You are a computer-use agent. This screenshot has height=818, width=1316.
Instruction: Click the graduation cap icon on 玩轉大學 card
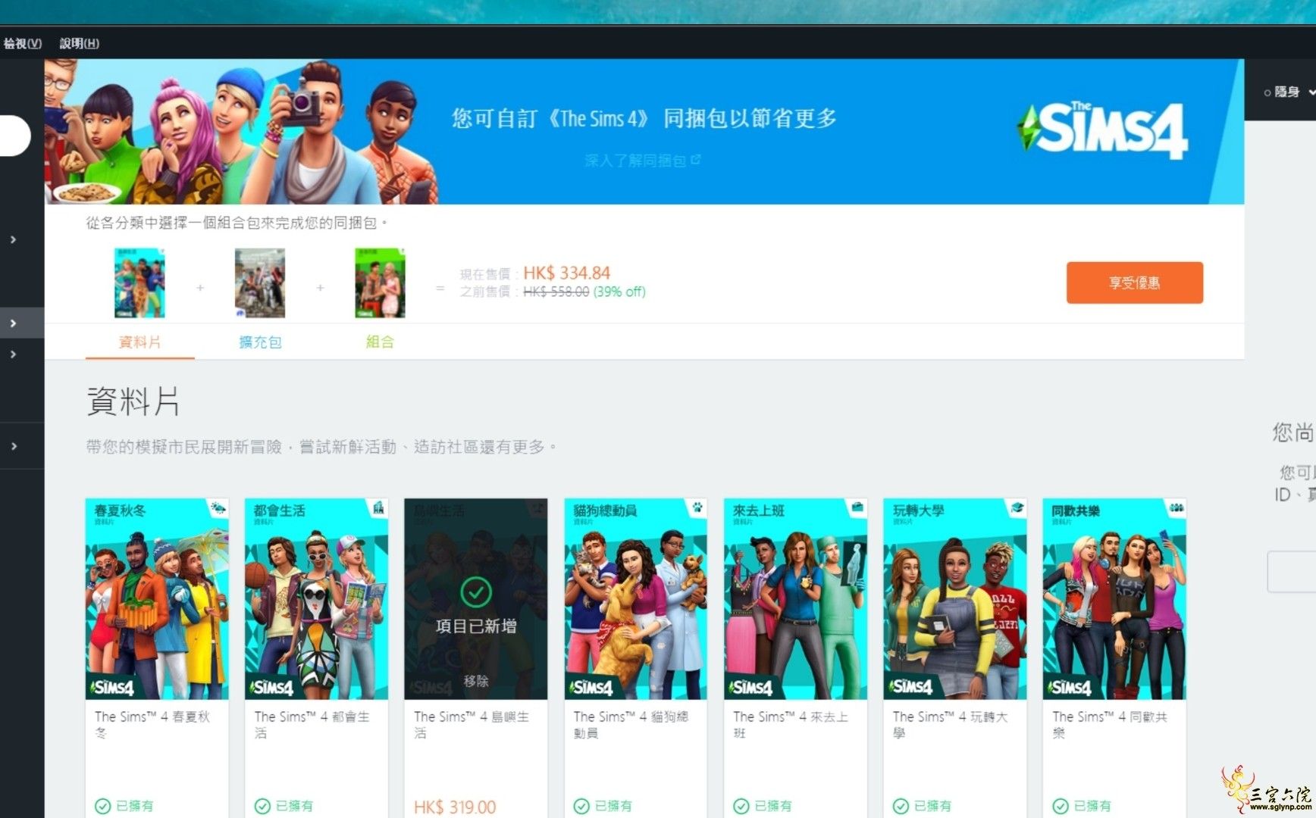coord(1017,507)
